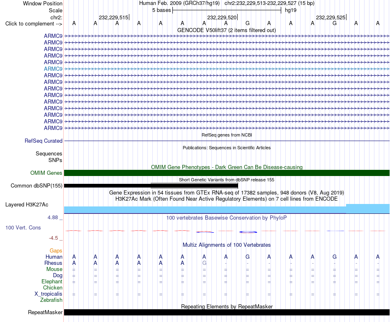
Task: Open the 'Layered H3K27Ac' track label
Action: pos(27,205)
